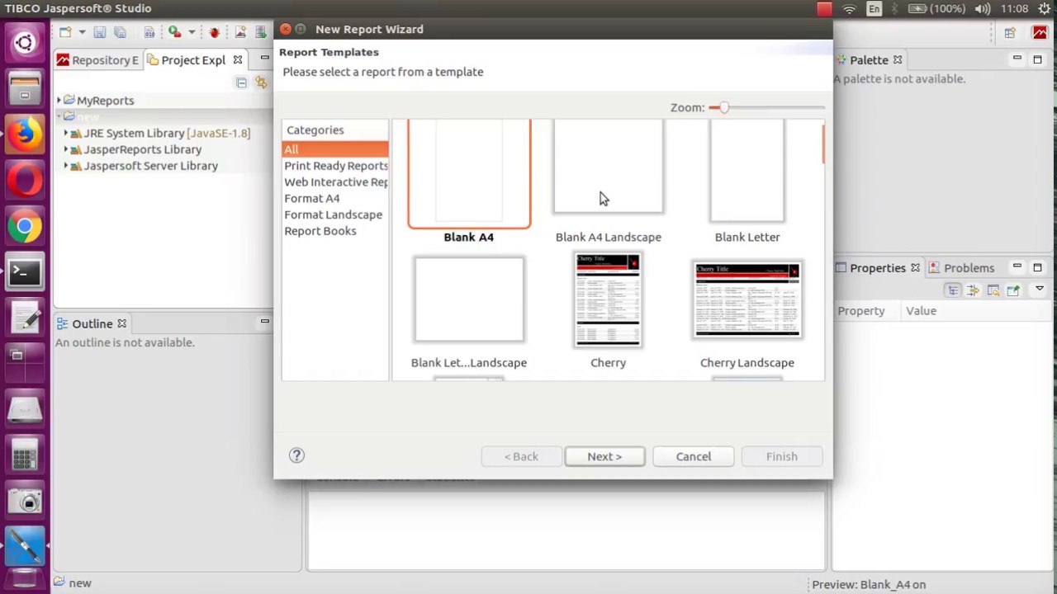
Task: Switch to the Problems tab
Action: coord(962,268)
